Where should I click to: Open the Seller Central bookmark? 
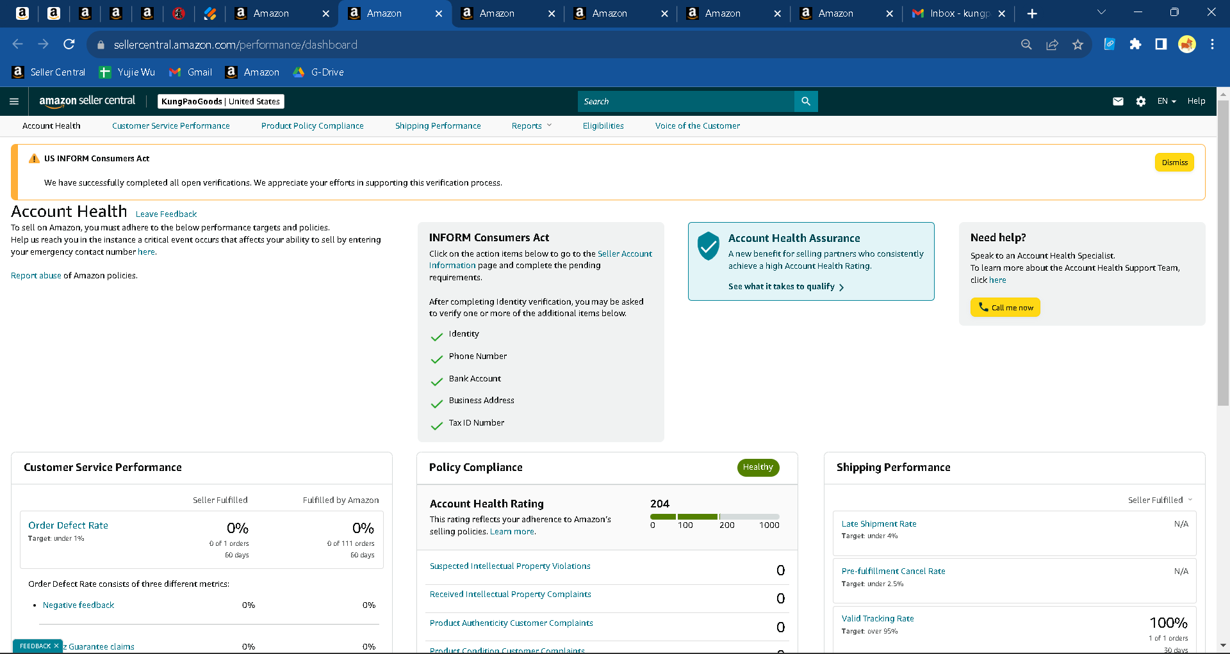tap(49, 72)
